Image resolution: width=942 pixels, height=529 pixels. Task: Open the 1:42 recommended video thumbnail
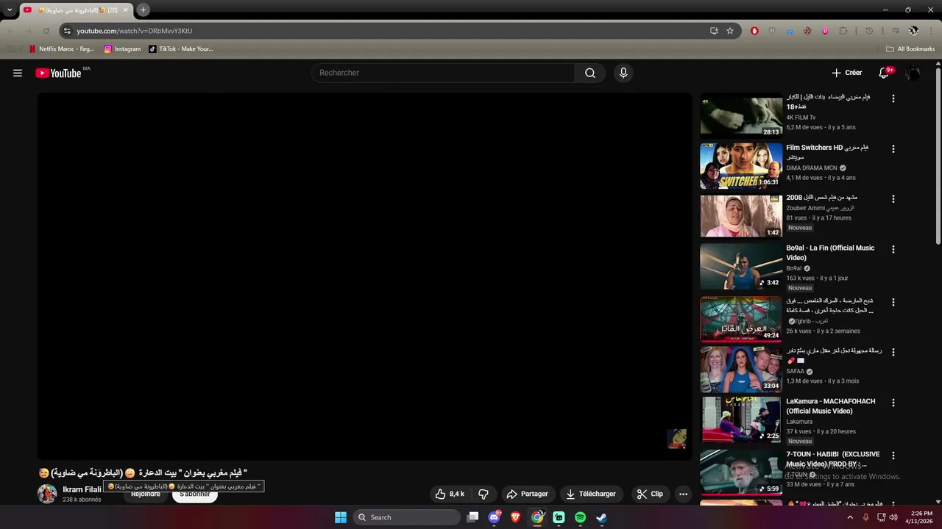(x=741, y=216)
